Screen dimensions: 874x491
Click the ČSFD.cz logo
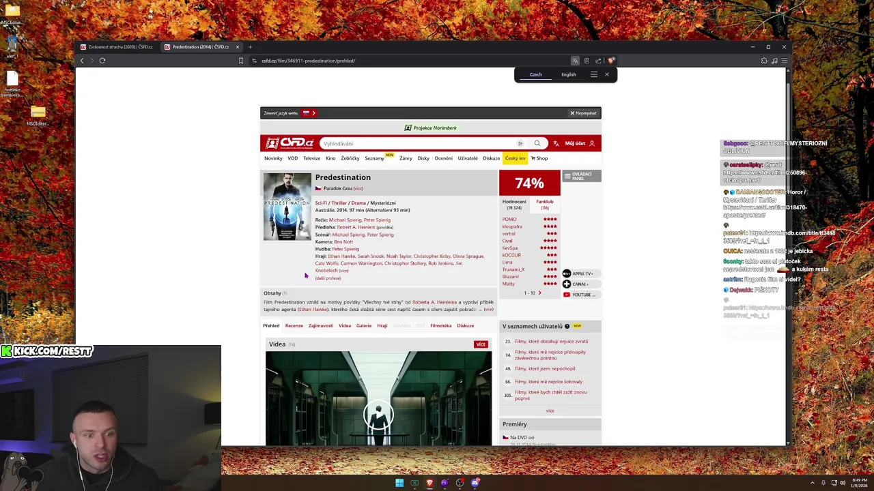(x=290, y=143)
